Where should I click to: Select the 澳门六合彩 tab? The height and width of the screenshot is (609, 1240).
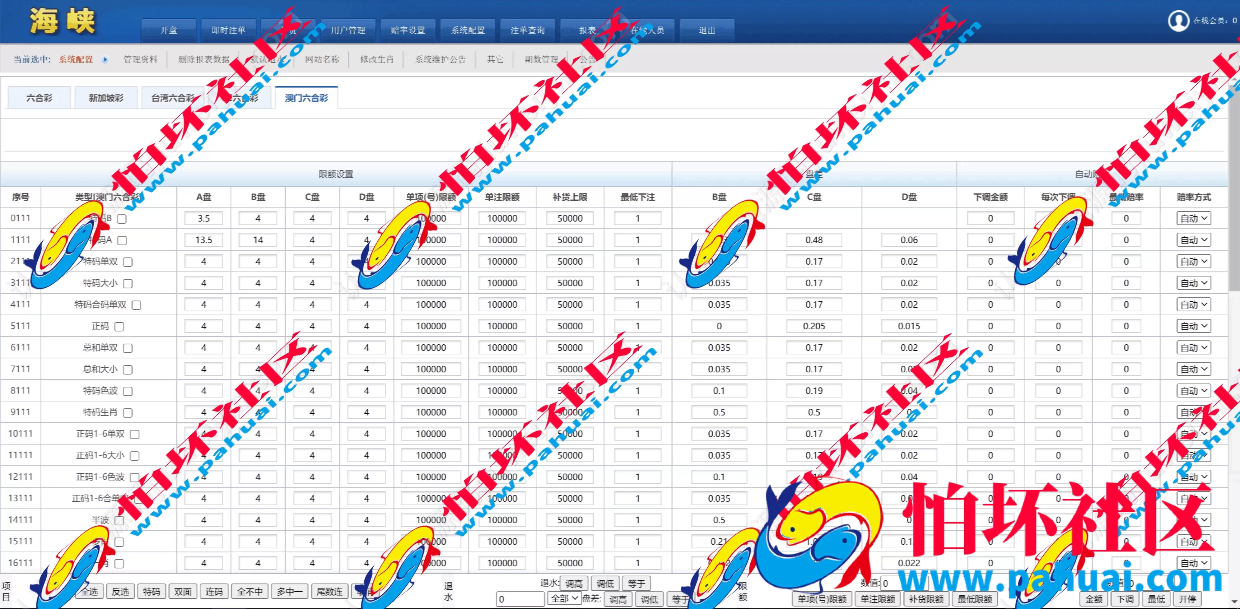pos(307,98)
